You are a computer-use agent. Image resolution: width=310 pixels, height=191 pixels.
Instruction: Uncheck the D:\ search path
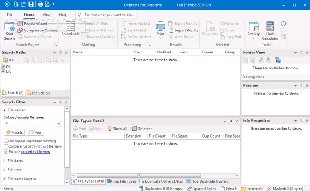pos(3,71)
